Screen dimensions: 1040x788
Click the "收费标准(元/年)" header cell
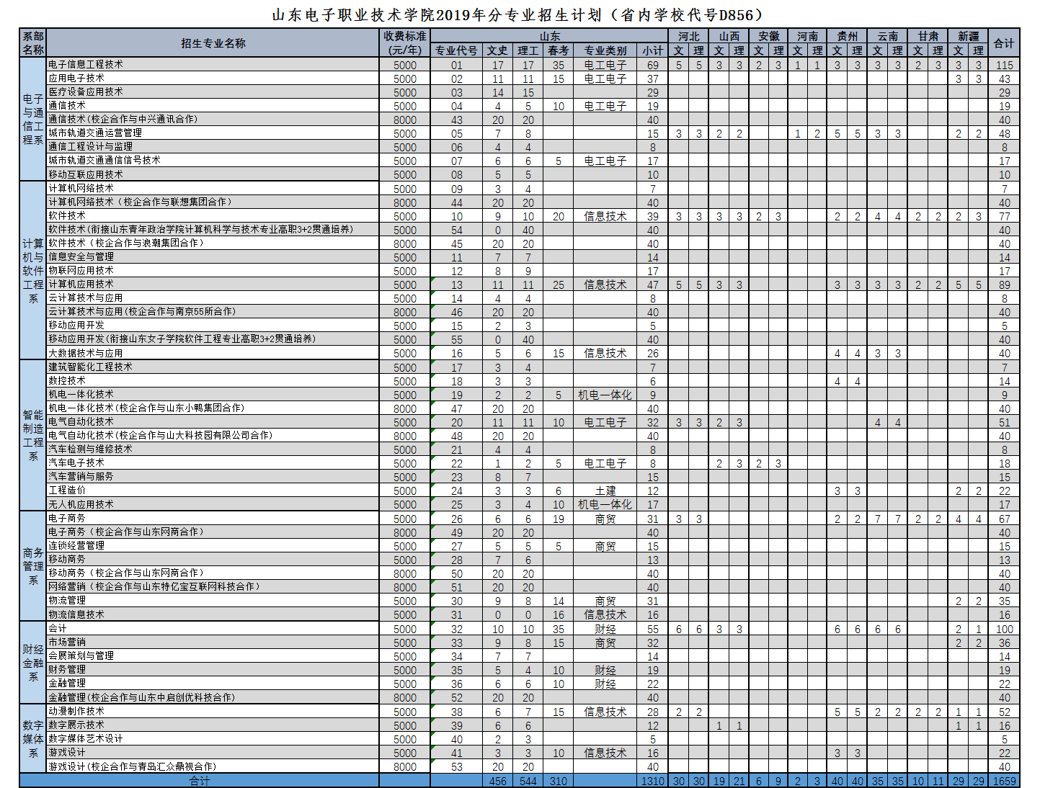pos(405,43)
